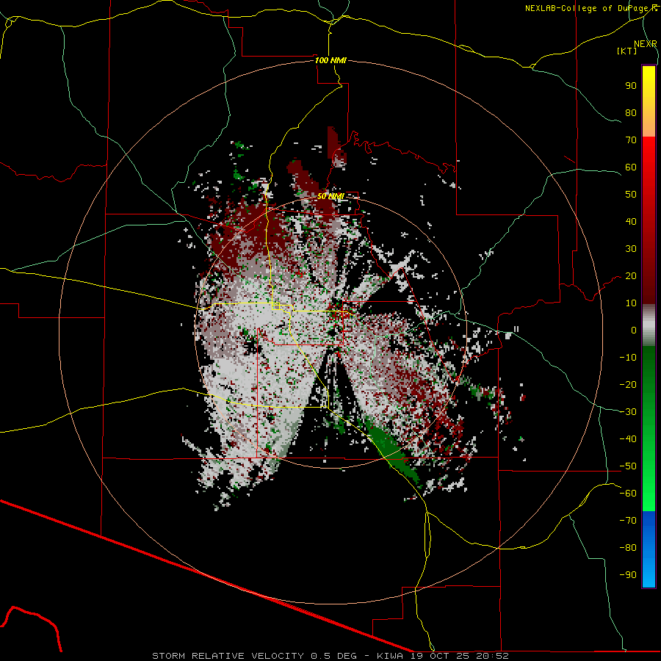
Task: Click the [KT] units label
Action: click(627, 51)
